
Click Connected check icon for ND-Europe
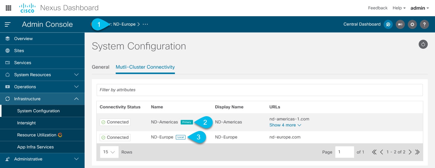[103, 137]
